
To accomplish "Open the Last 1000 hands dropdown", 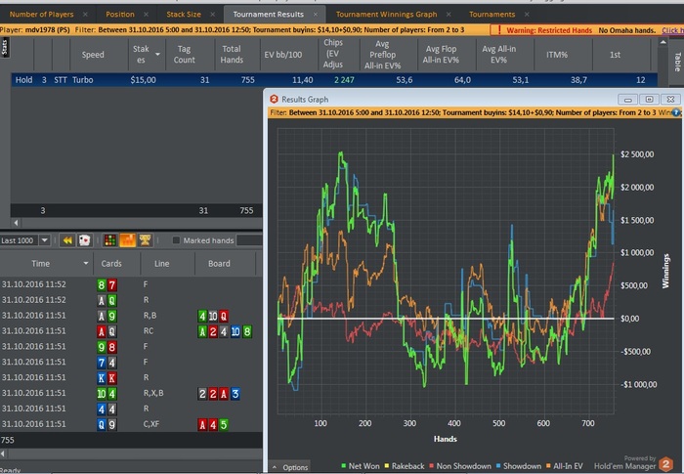I will click(x=45, y=240).
